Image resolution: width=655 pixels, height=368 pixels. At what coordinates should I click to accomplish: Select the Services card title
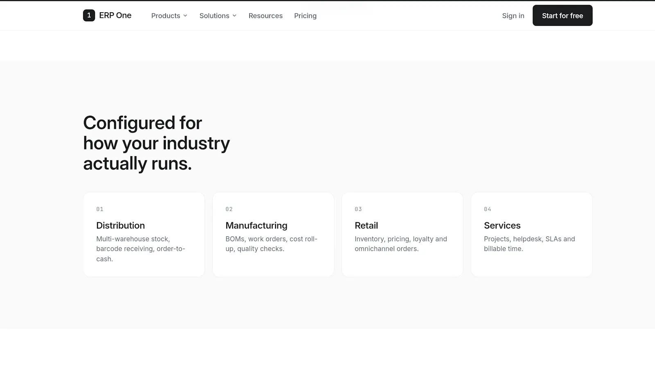502,225
